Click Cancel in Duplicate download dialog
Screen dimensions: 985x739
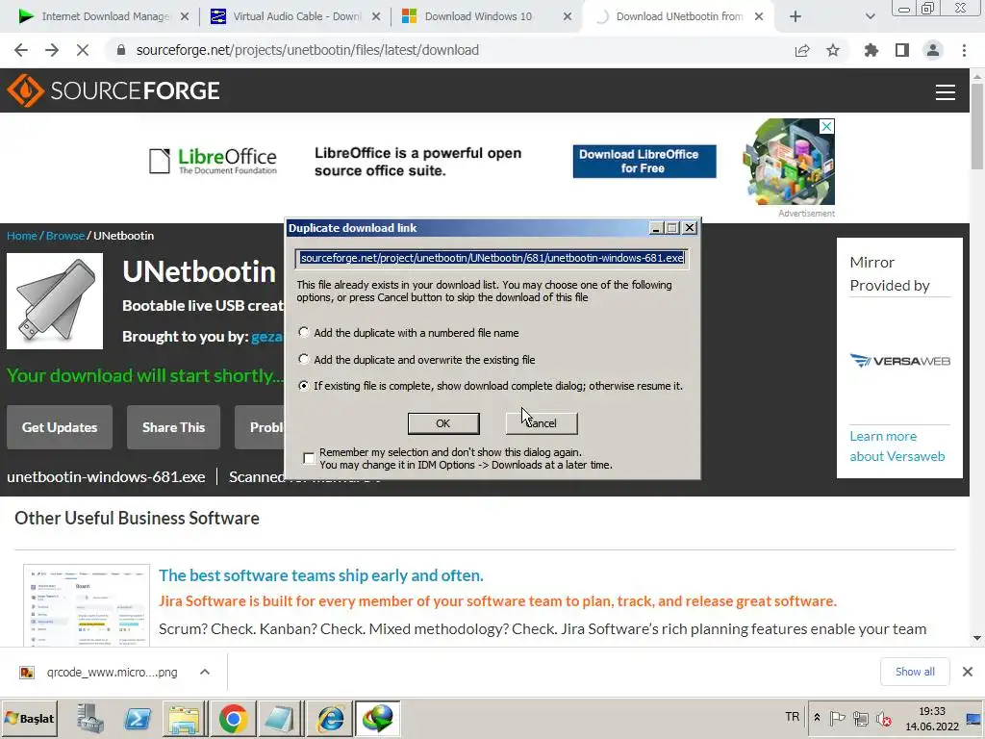pyautogui.click(x=542, y=423)
